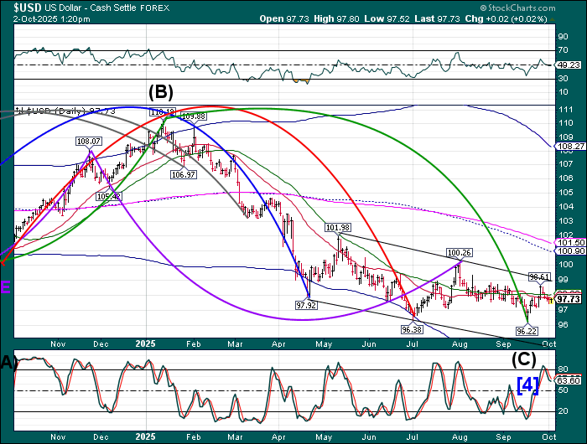Click the 106.97 price low callout
Screen dimensions: 587x444
tap(183, 175)
